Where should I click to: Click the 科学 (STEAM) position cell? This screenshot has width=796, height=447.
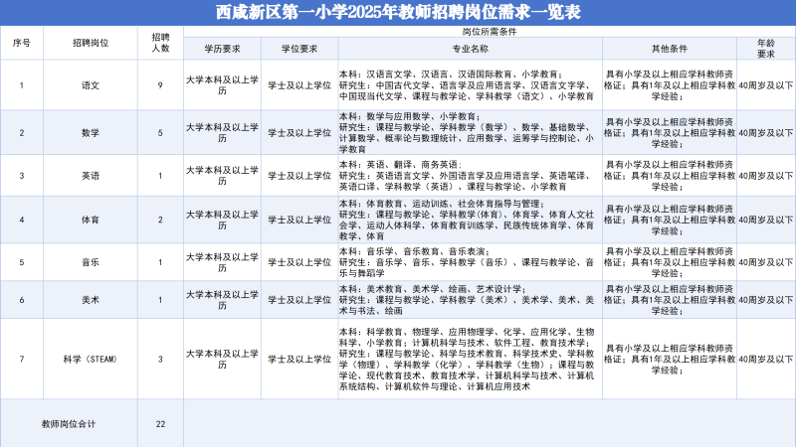pyautogui.click(x=91, y=359)
